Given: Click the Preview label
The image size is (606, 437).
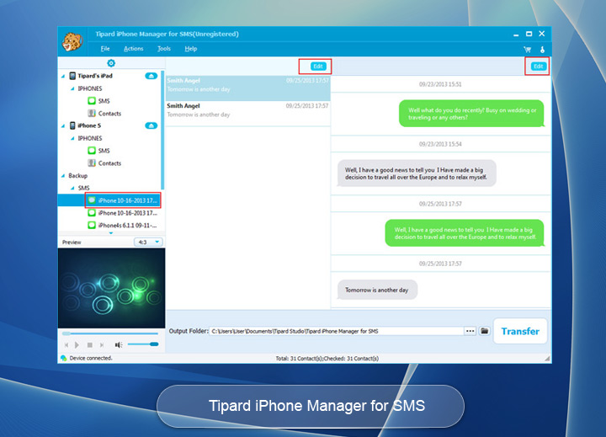Looking at the screenshot, I should tap(72, 242).
